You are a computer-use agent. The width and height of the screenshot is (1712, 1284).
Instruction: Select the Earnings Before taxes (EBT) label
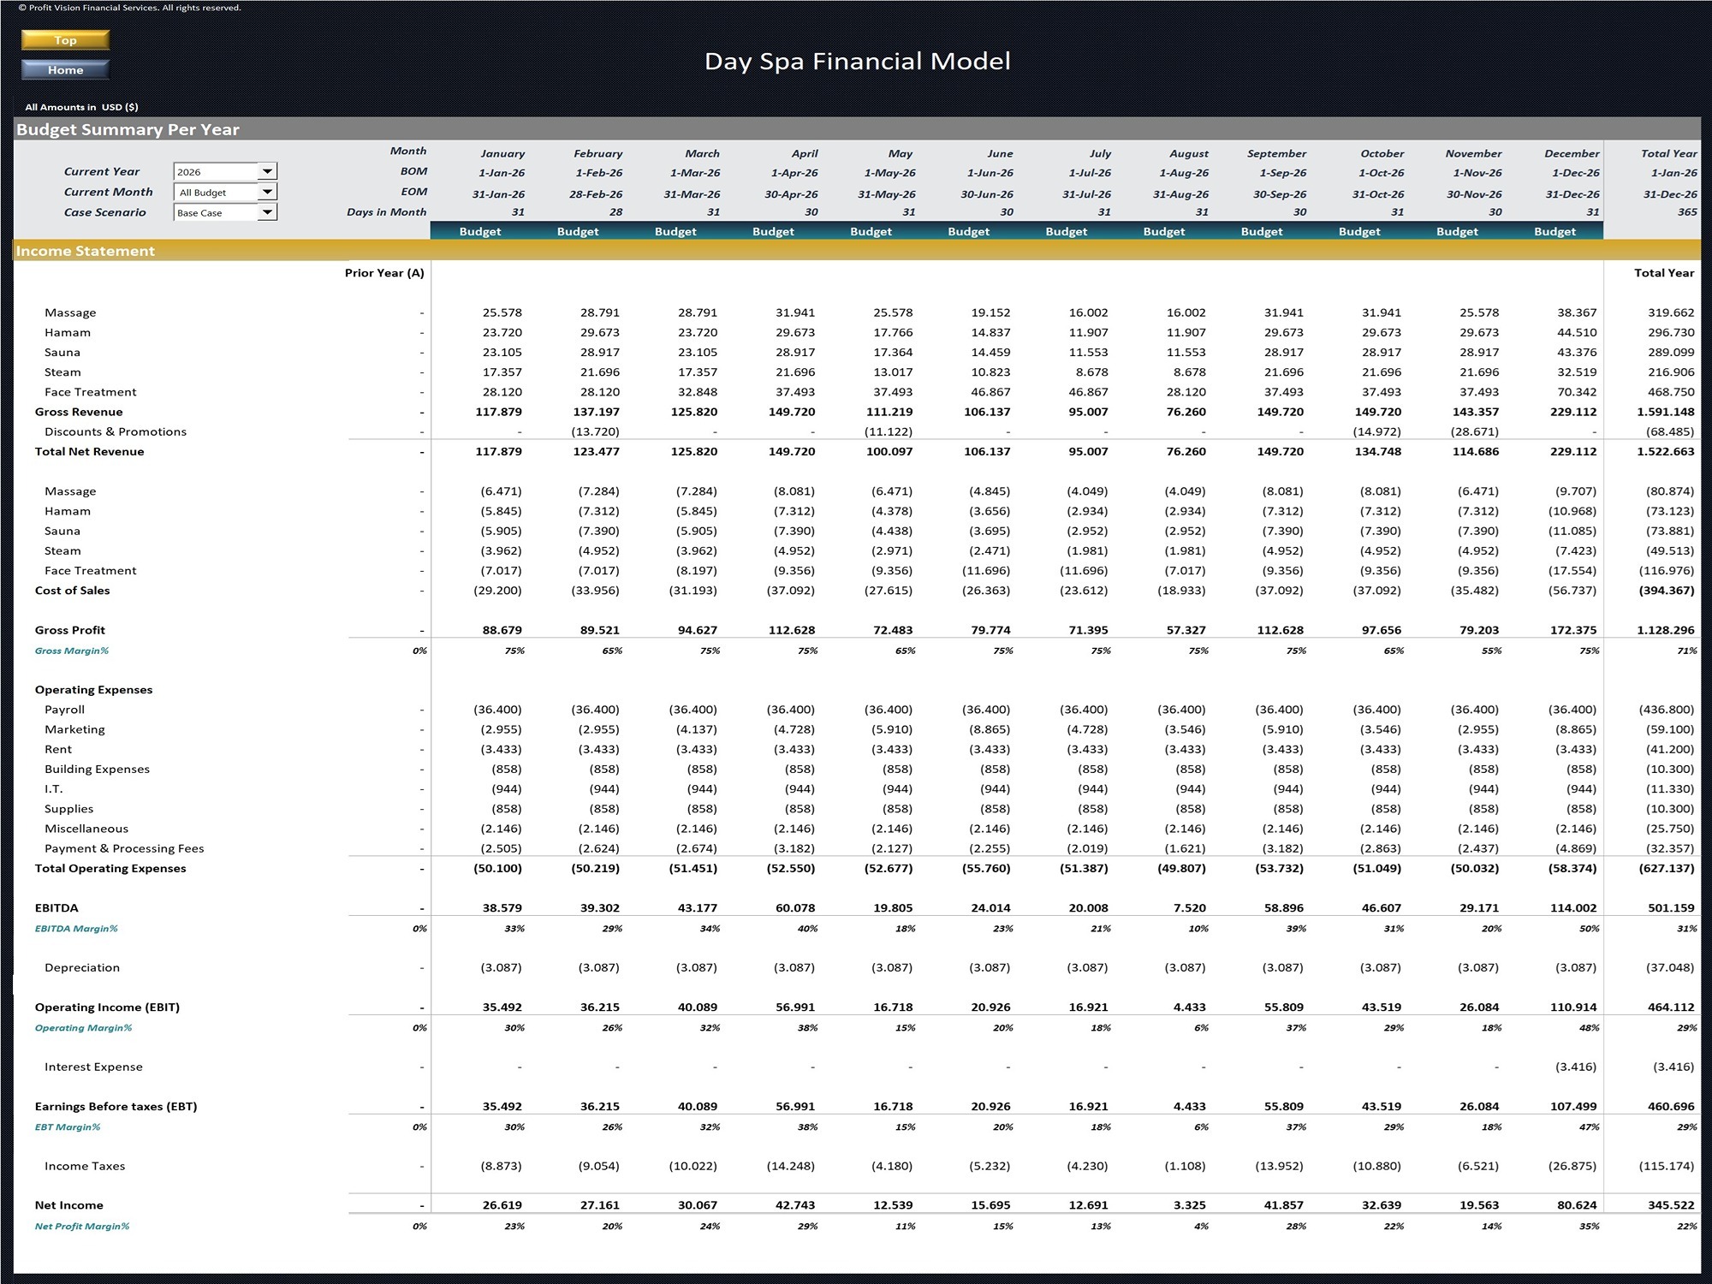coord(116,1106)
